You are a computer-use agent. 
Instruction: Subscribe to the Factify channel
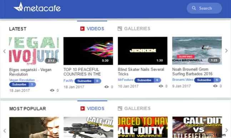pyautogui.click(x=88, y=81)
